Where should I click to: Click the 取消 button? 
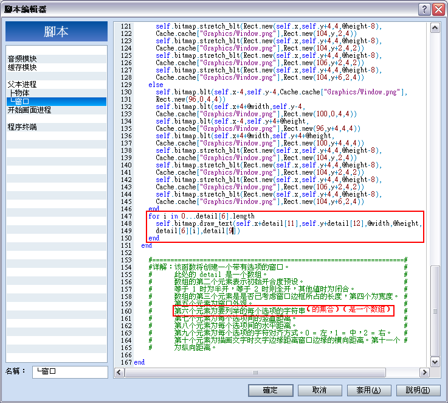coord(319,390)
